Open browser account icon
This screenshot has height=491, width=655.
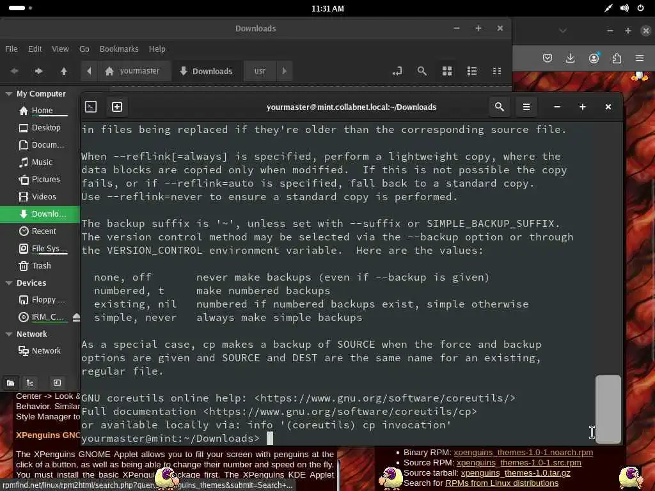click(x=594, y=58)
